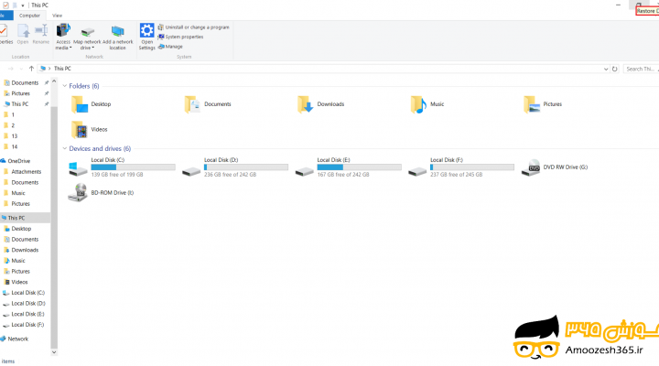Select DVD RW Drive (G:)
This screenshot has width=659, height=366.
click(555, 167)
